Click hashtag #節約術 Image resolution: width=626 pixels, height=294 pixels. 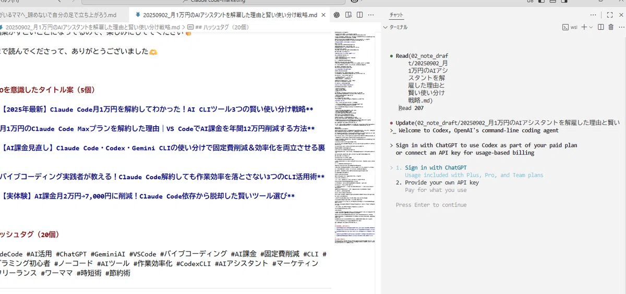[118, 273]
